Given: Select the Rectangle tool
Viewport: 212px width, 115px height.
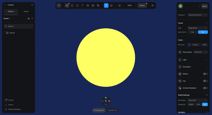Looking at the screenshot, I should pyautogui.click(x=72, y=6).
